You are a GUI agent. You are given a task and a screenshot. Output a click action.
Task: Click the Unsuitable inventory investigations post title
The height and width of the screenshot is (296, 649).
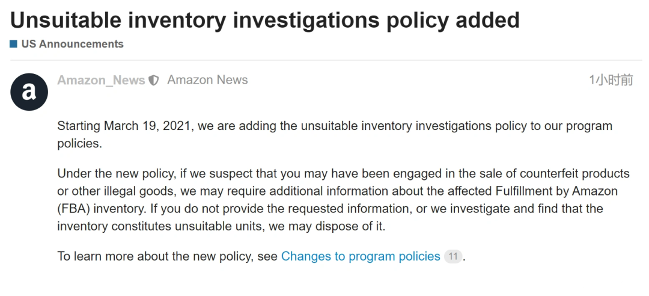(x=264, y=20)
